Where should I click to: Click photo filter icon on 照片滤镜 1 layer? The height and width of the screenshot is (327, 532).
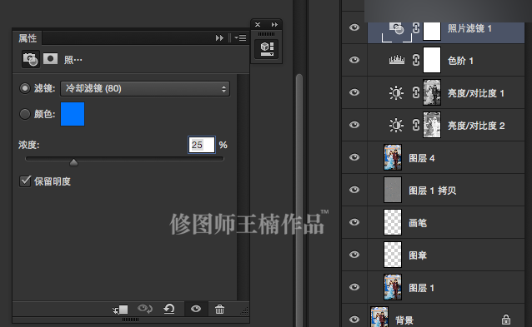click(396, 28)
